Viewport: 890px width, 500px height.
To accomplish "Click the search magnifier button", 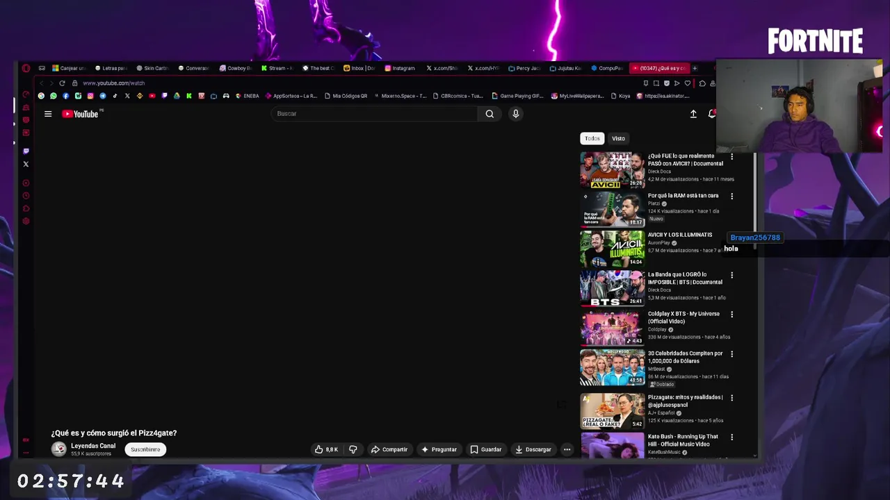I will pyautogui.click(x=489, y=114).
